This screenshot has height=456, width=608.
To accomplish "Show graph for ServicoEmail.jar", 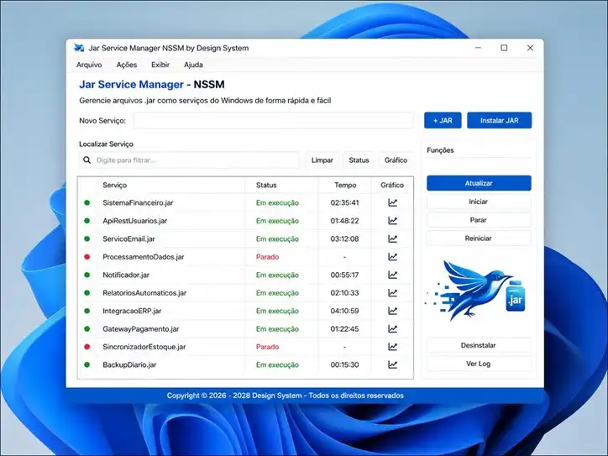I will pos(392,238).
